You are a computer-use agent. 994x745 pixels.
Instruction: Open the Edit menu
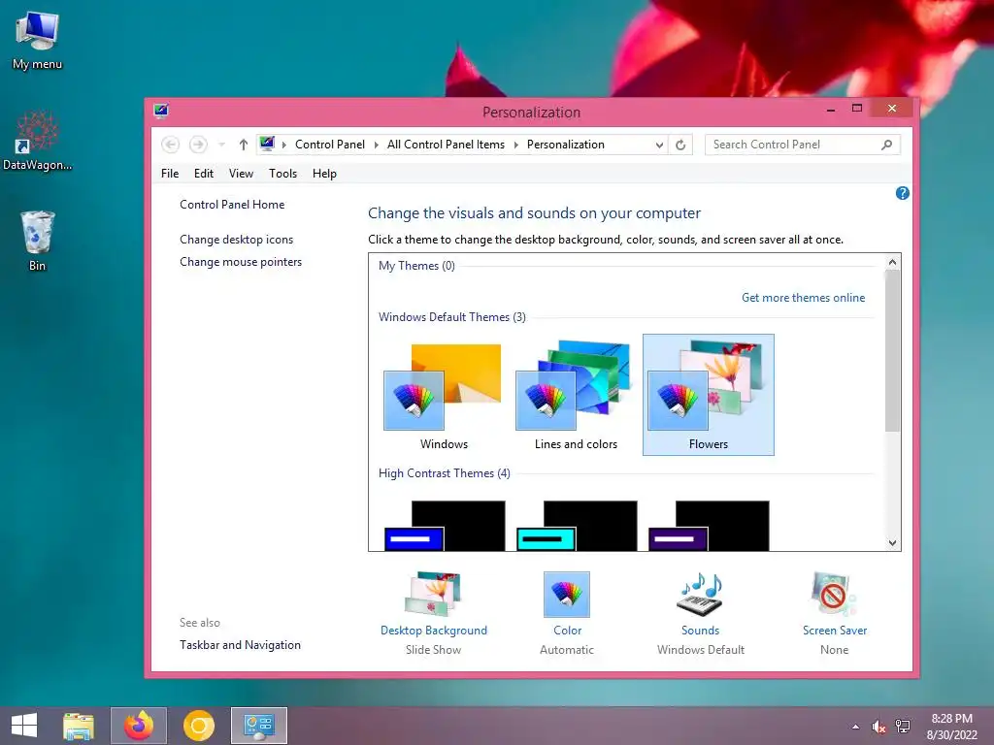pos(204,174)
